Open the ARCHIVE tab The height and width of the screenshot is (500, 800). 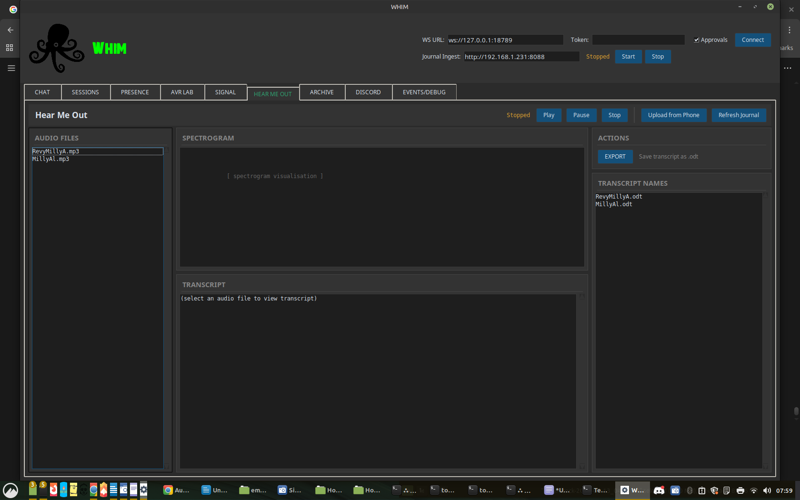point(322,92)
